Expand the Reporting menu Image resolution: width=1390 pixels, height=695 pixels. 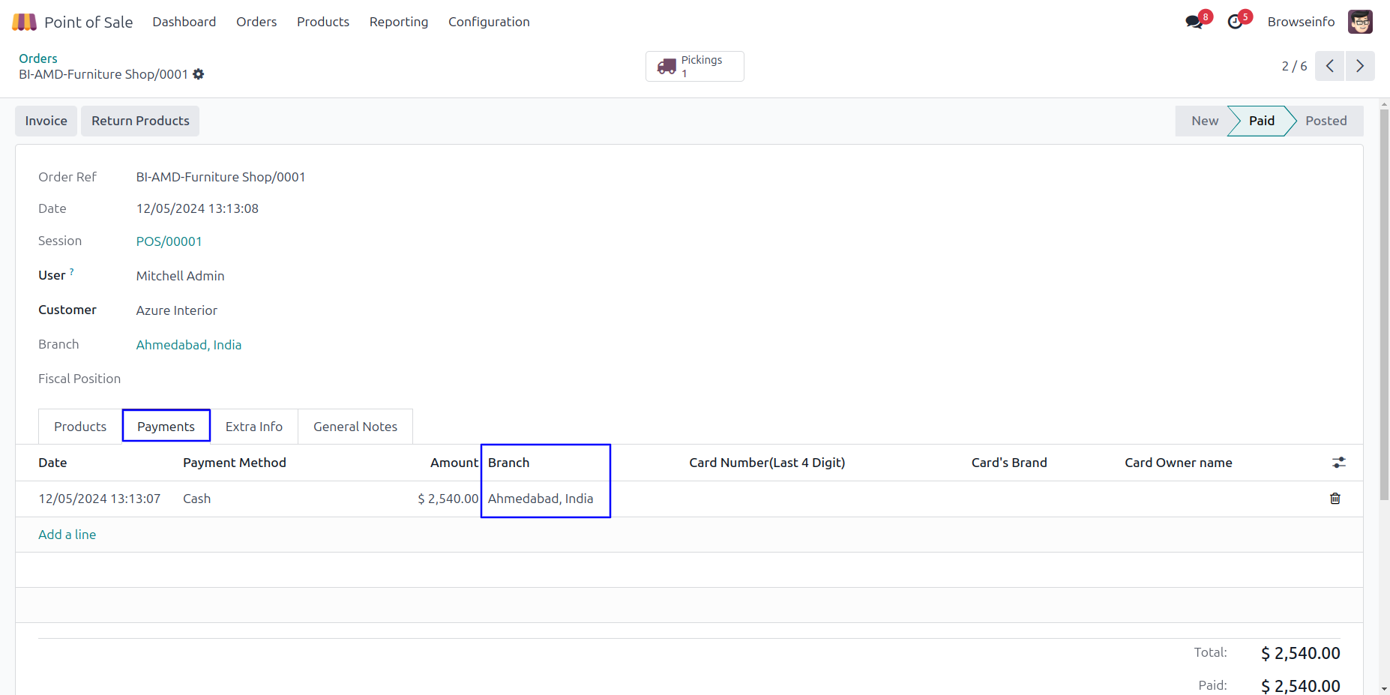398,22
